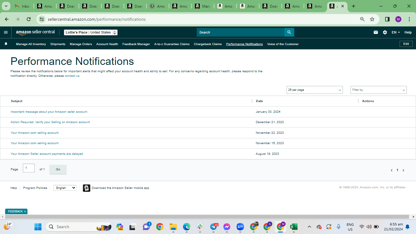Click the Amazon Seller Central logo
This screenshot has width=416, height=234.
pos(35,32)
